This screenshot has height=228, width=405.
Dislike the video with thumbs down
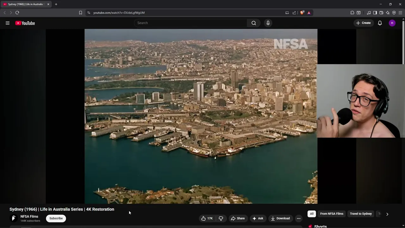221,218
